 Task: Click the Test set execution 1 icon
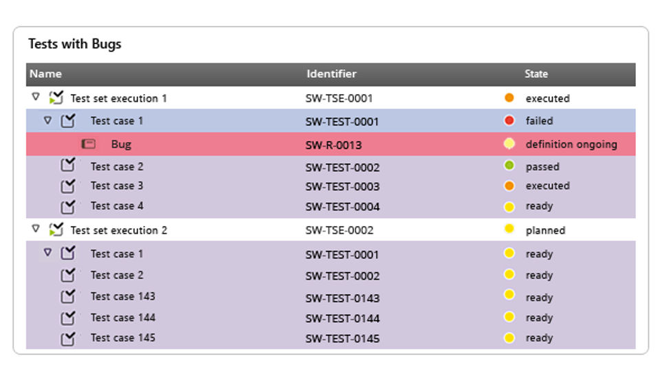[56, 98]
